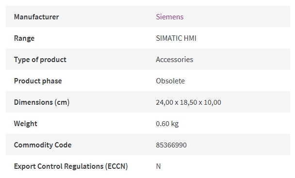Click the Commodity Code label
Image resolution: width=295 pixels, height=178 pixels.
(x=43, y=145)
